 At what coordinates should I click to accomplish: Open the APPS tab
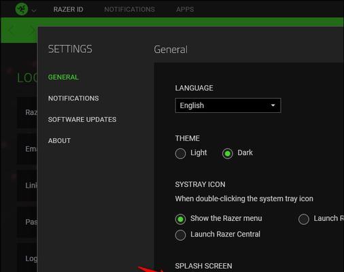click(185, 10)
